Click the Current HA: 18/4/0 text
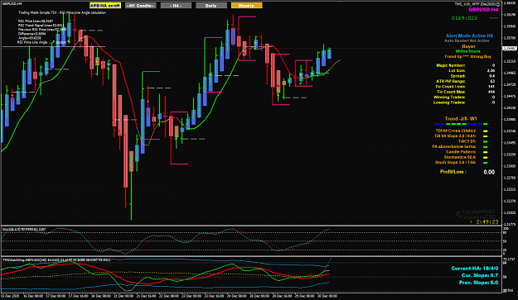518x300 pixels. 475,269
